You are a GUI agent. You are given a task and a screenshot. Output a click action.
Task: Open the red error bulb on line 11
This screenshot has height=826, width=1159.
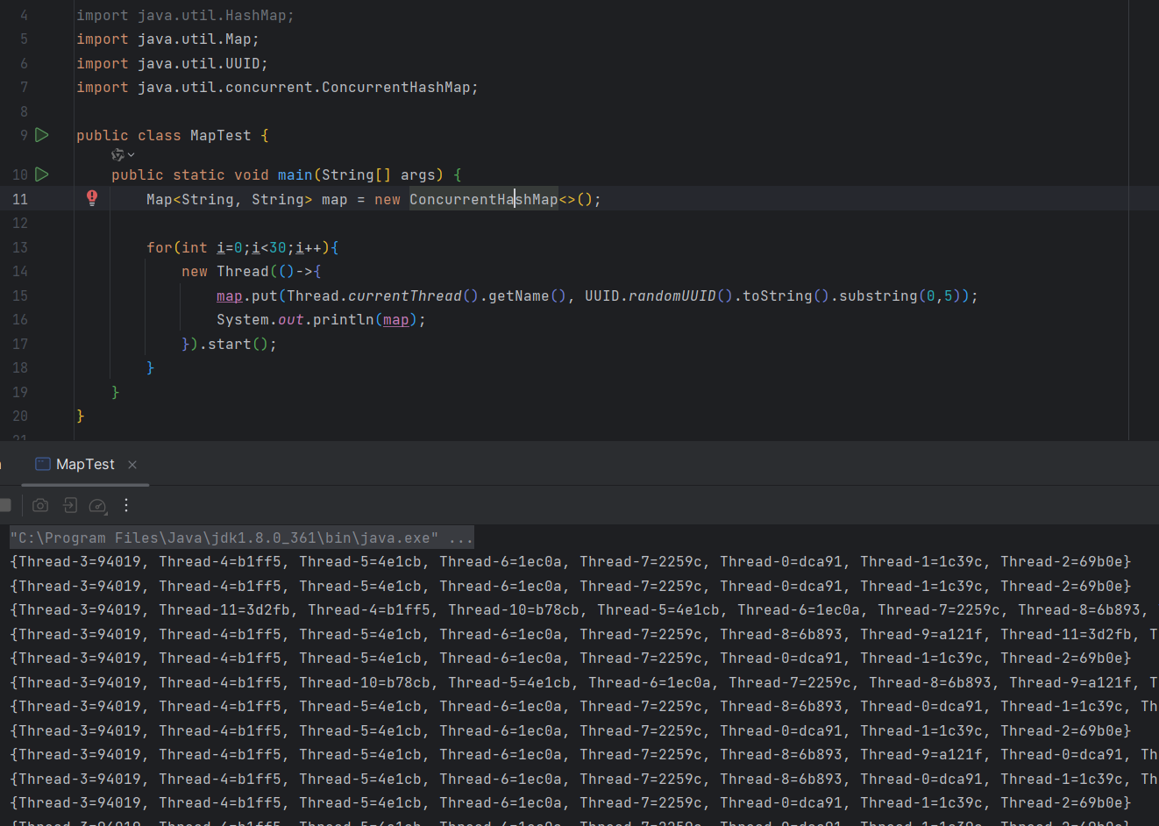click(92, 198)
